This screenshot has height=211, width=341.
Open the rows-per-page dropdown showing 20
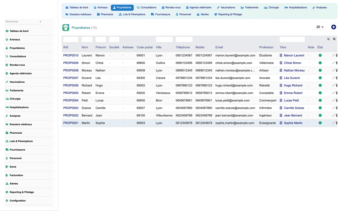coord(318,27)
